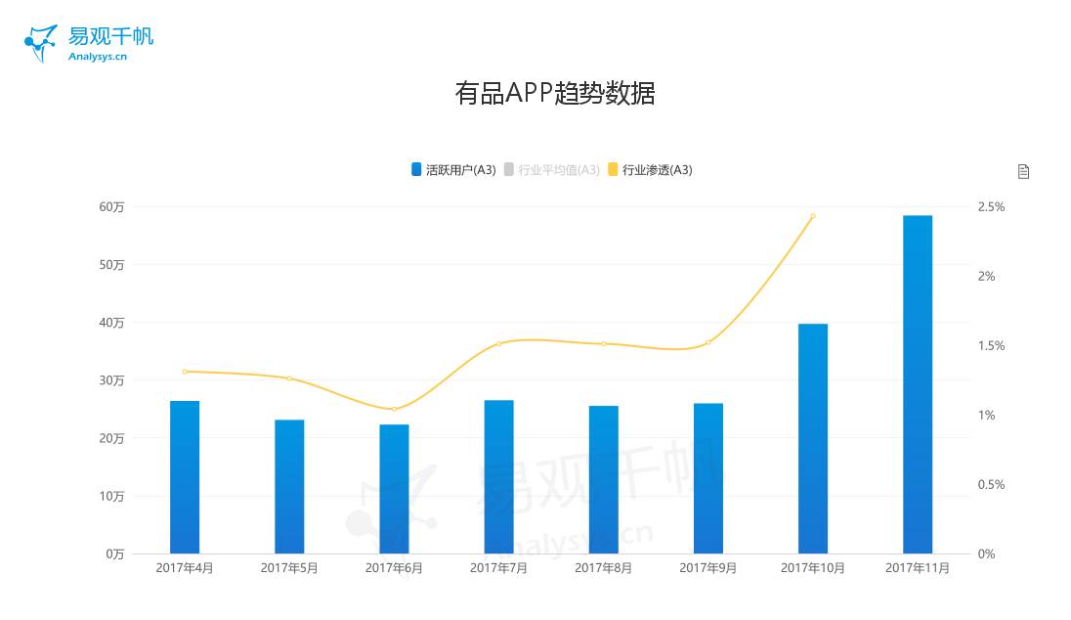
Task: Click the 2017年8月 x-axis label
Action: [x=604, y=568]
